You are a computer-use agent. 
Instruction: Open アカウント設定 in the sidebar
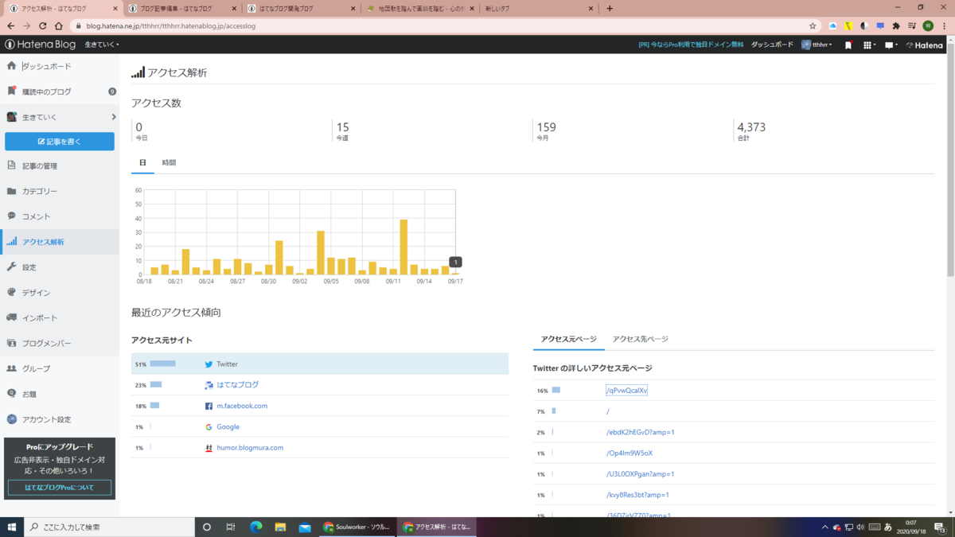pyautogui.click(x=46, y=419)
